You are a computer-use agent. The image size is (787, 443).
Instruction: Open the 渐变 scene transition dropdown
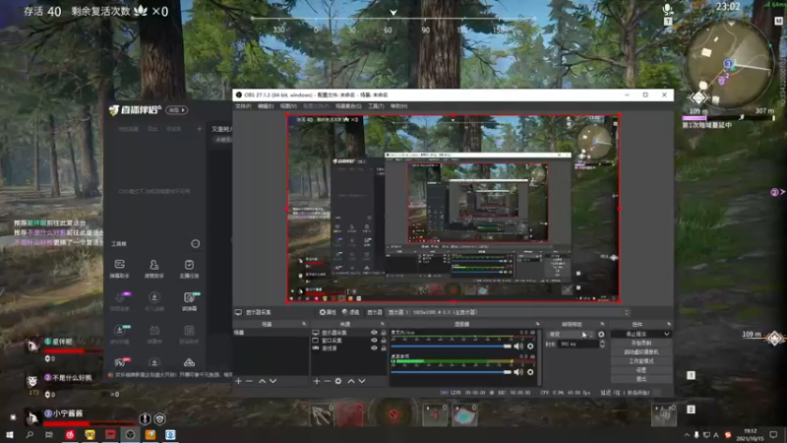(x=571, y=334)
